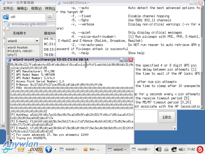
Task: Switch to wlan0 window in taskbar
Action: [118, 149]
